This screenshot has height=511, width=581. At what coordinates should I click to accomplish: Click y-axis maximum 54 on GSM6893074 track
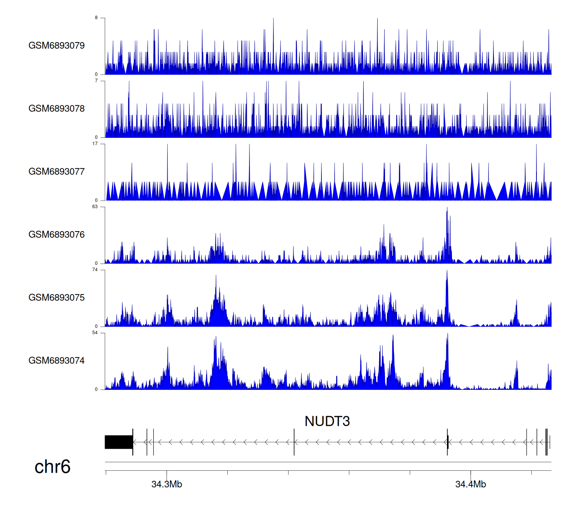point(95,333)
